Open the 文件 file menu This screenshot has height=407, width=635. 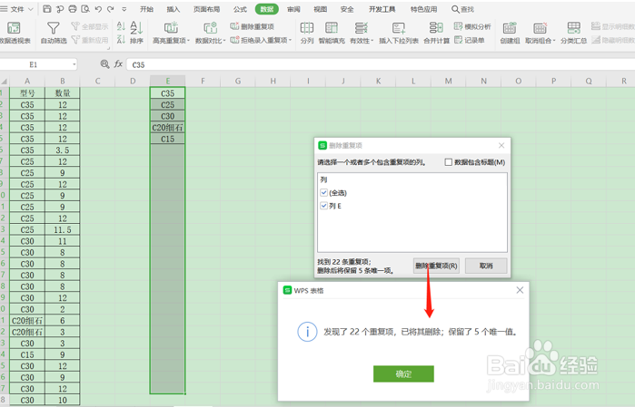click(17, 9)
